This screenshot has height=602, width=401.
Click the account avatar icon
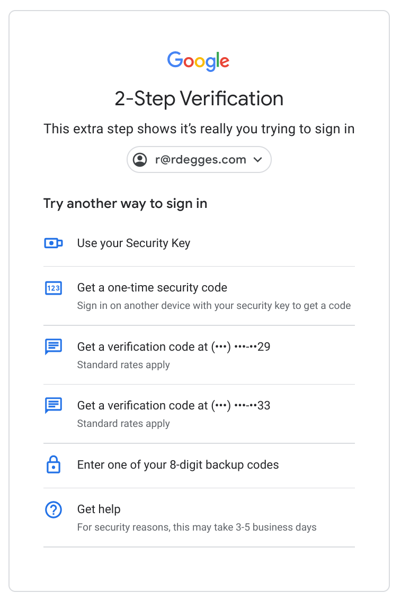coord(140,160)
